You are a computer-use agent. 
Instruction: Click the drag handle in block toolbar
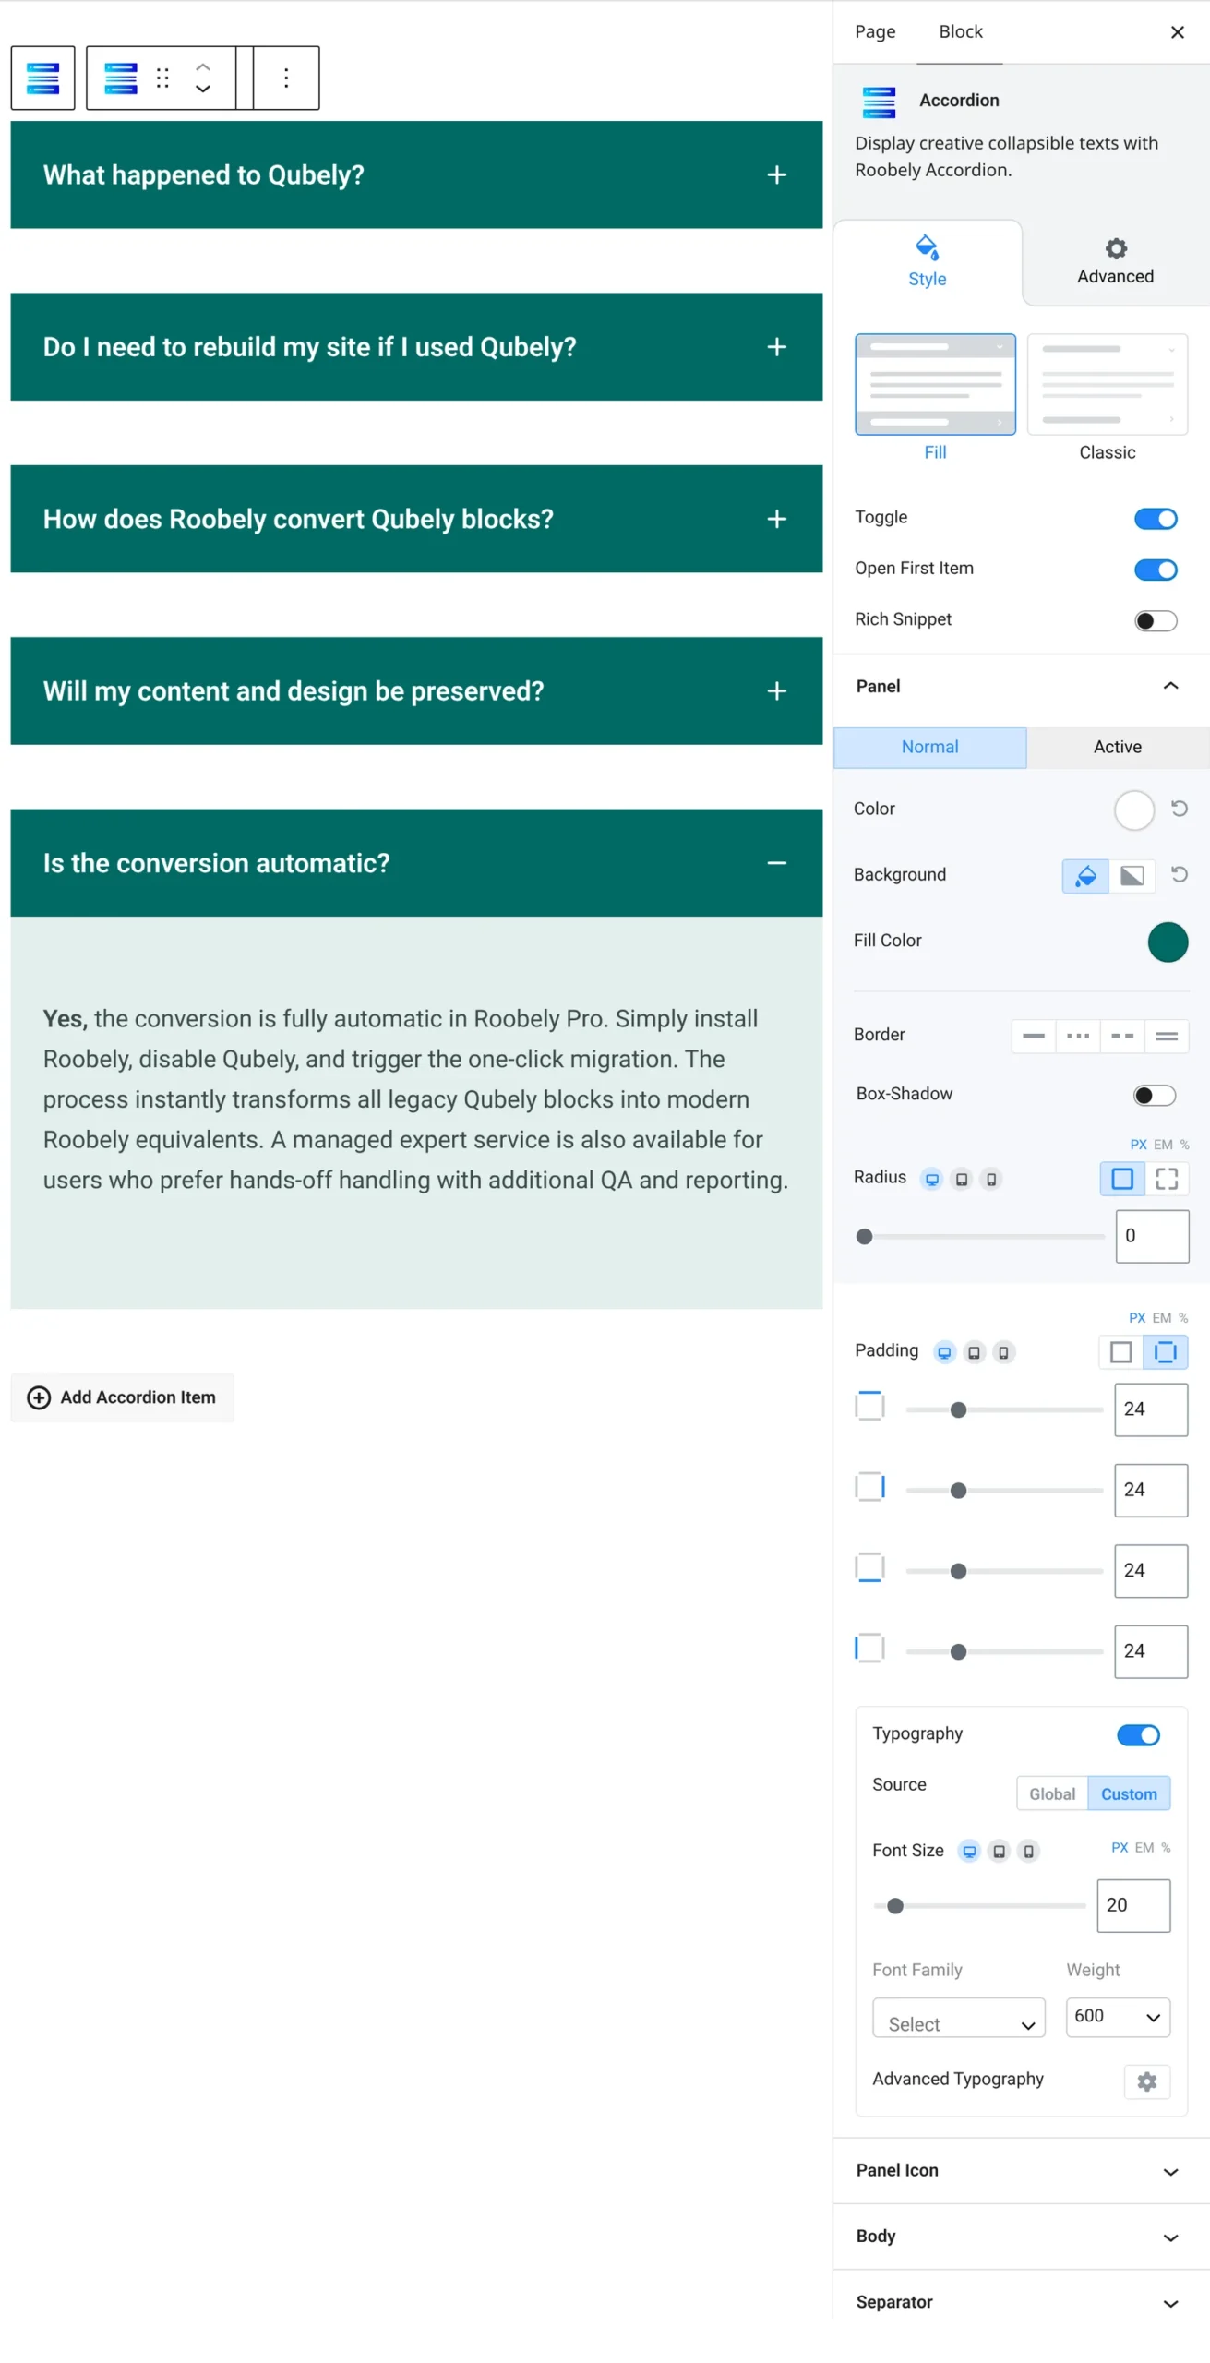click(x=162, y=78)
